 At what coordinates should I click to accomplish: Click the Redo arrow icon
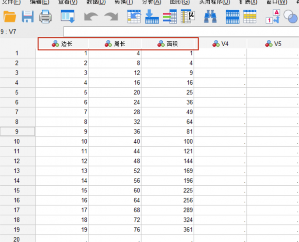pyautogui.click(x=111, y=17)
